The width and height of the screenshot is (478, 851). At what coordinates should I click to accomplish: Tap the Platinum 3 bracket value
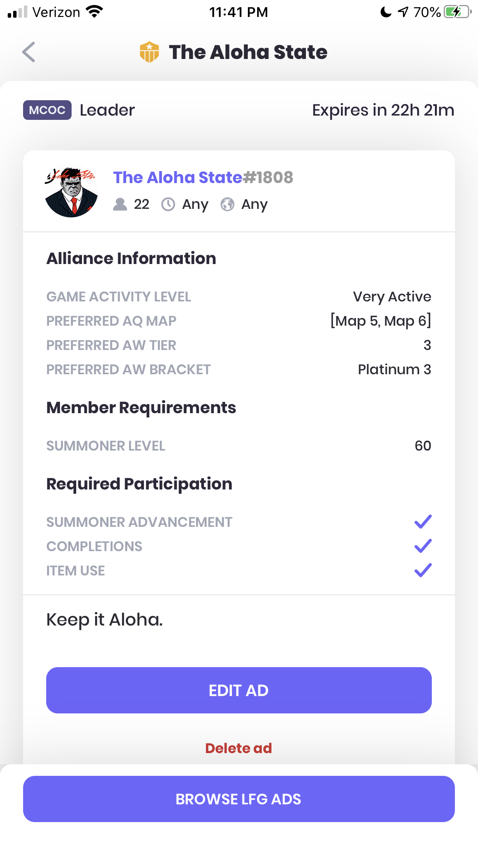(394, 370)
